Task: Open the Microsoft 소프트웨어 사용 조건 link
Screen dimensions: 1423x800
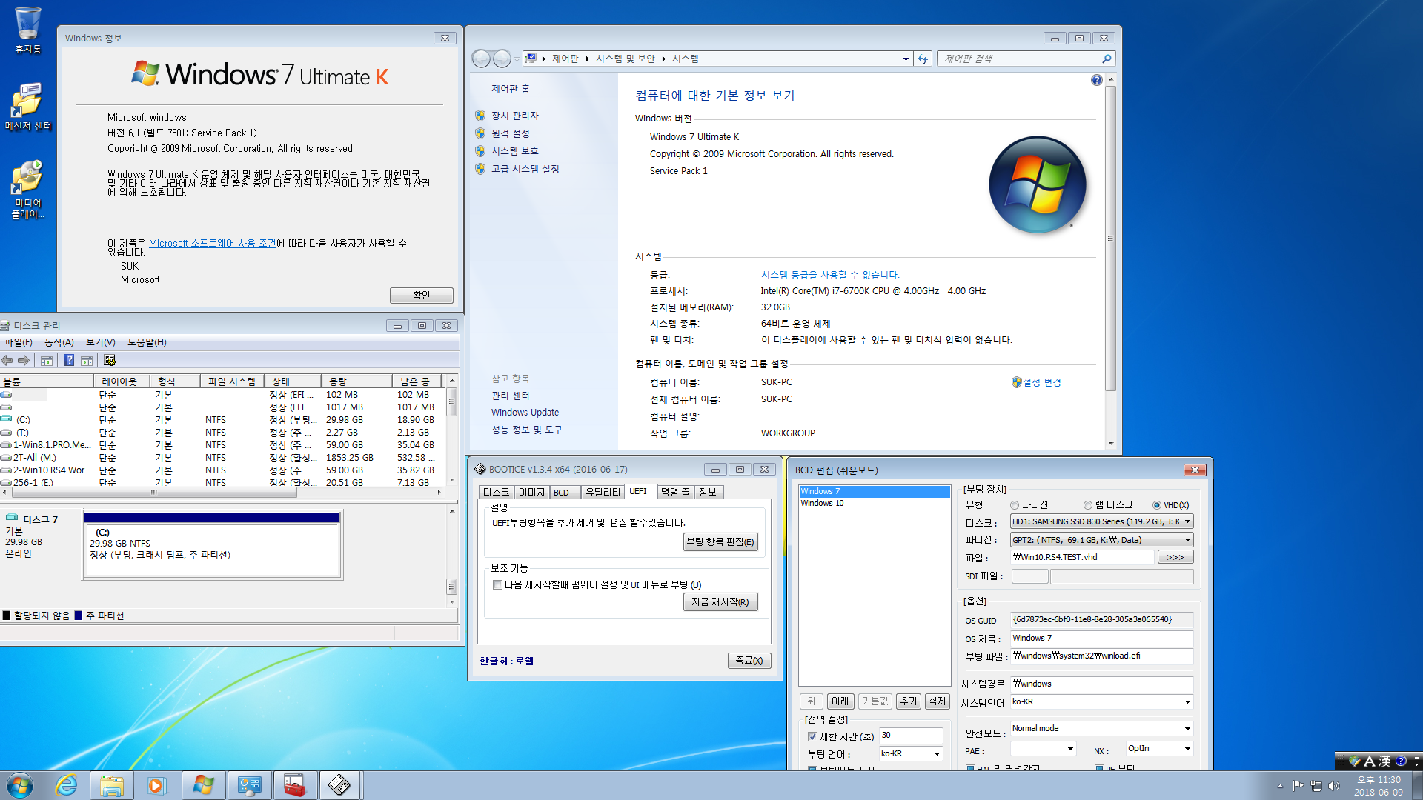Action: point(213,243)
